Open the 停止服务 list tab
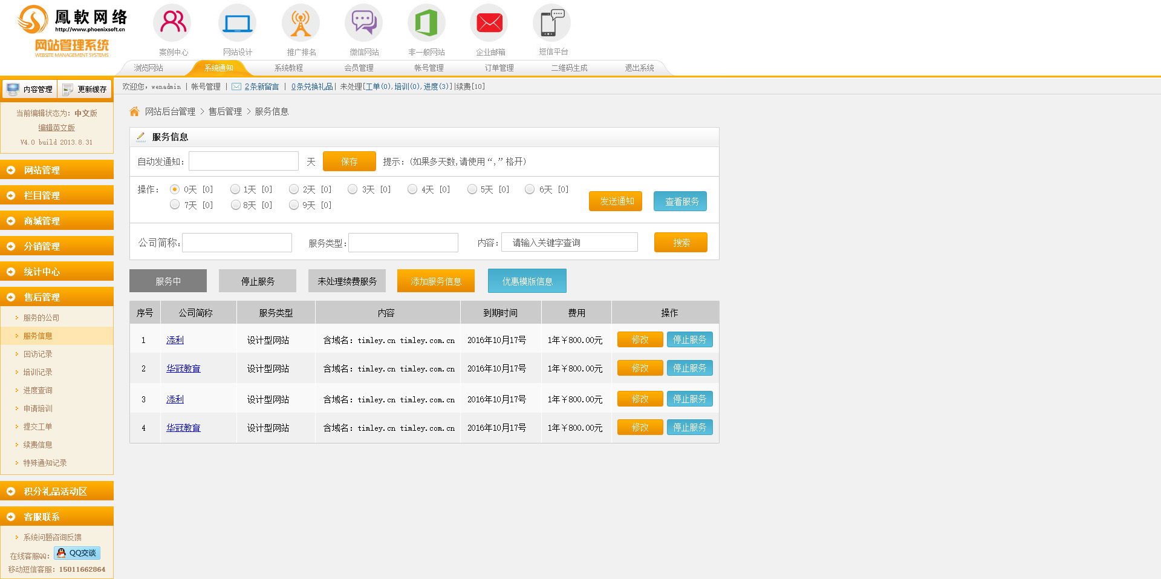 pyautogui.click(x=258, y=281)
